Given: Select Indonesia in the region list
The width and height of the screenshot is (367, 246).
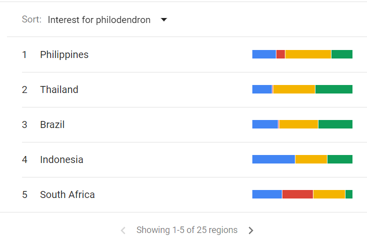Looking at the screenshot, I should point(62,159).
